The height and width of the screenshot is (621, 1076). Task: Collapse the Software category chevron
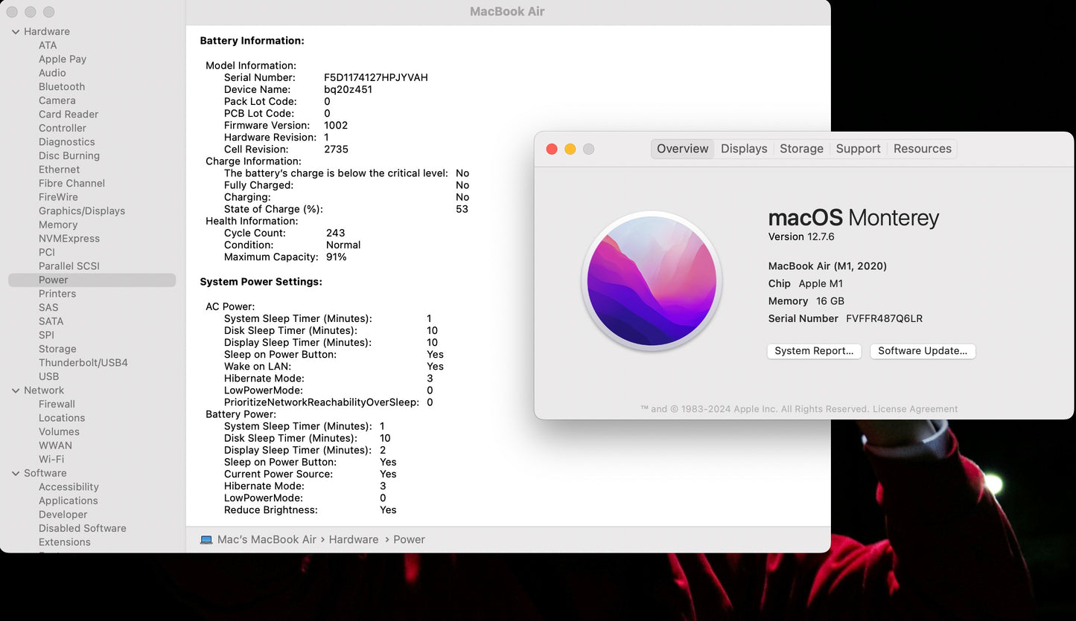16,474
